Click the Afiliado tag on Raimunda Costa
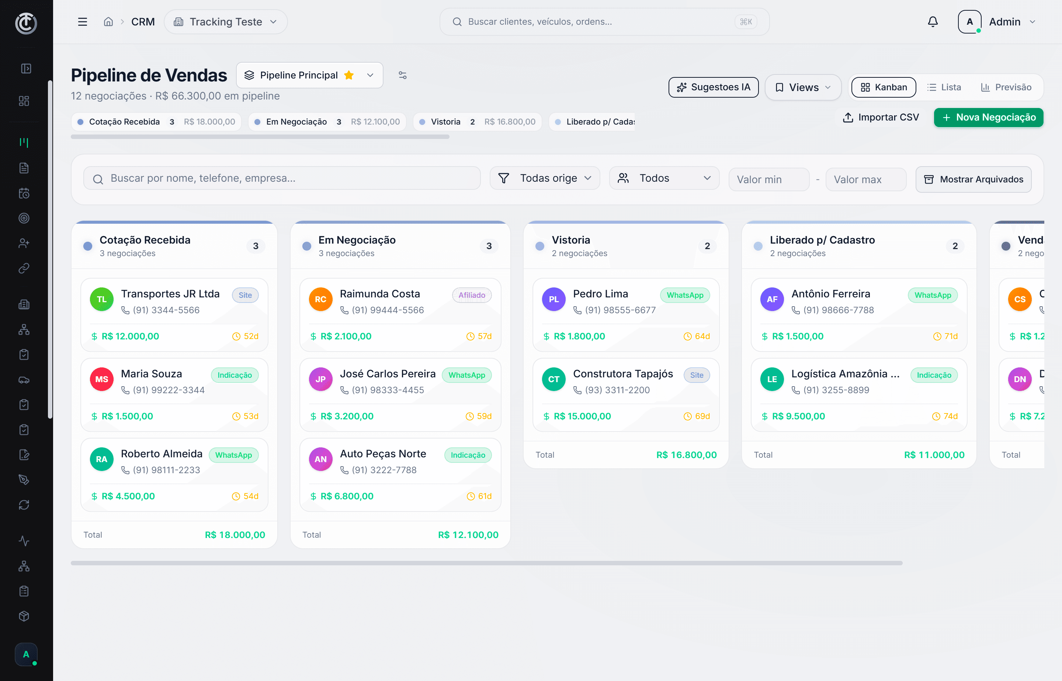The image size is (1062, 681). pyautogui.click(x=472, y=295)
